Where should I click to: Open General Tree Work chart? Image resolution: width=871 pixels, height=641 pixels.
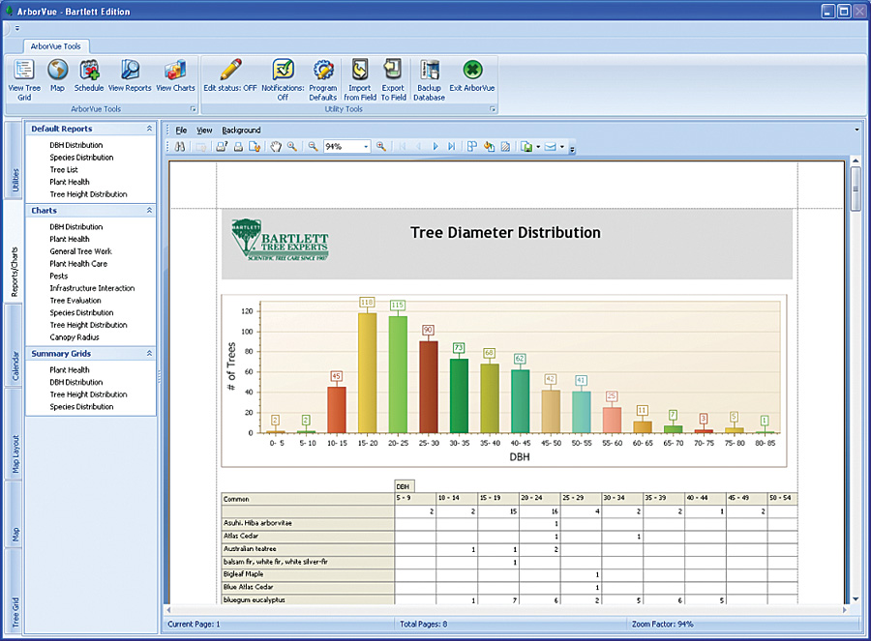pyautogui.click(x=80, y=250)
